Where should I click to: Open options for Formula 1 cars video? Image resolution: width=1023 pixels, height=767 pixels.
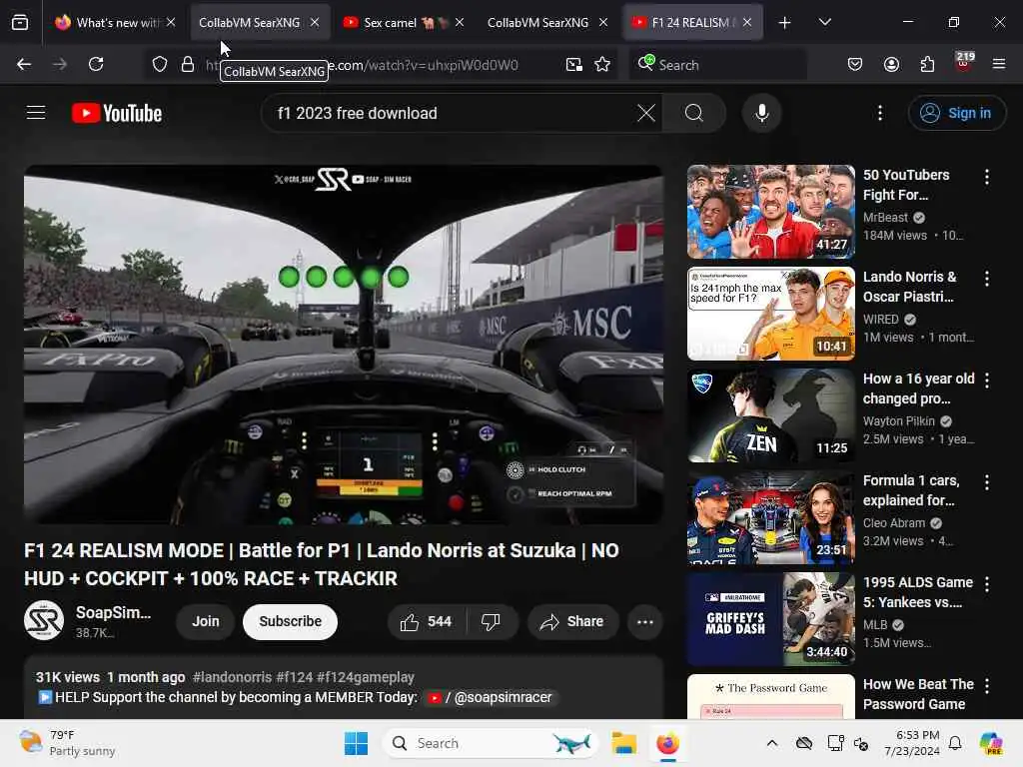click(986, 482)
